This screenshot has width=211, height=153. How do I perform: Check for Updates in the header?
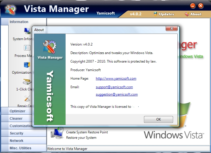[164, 14]
